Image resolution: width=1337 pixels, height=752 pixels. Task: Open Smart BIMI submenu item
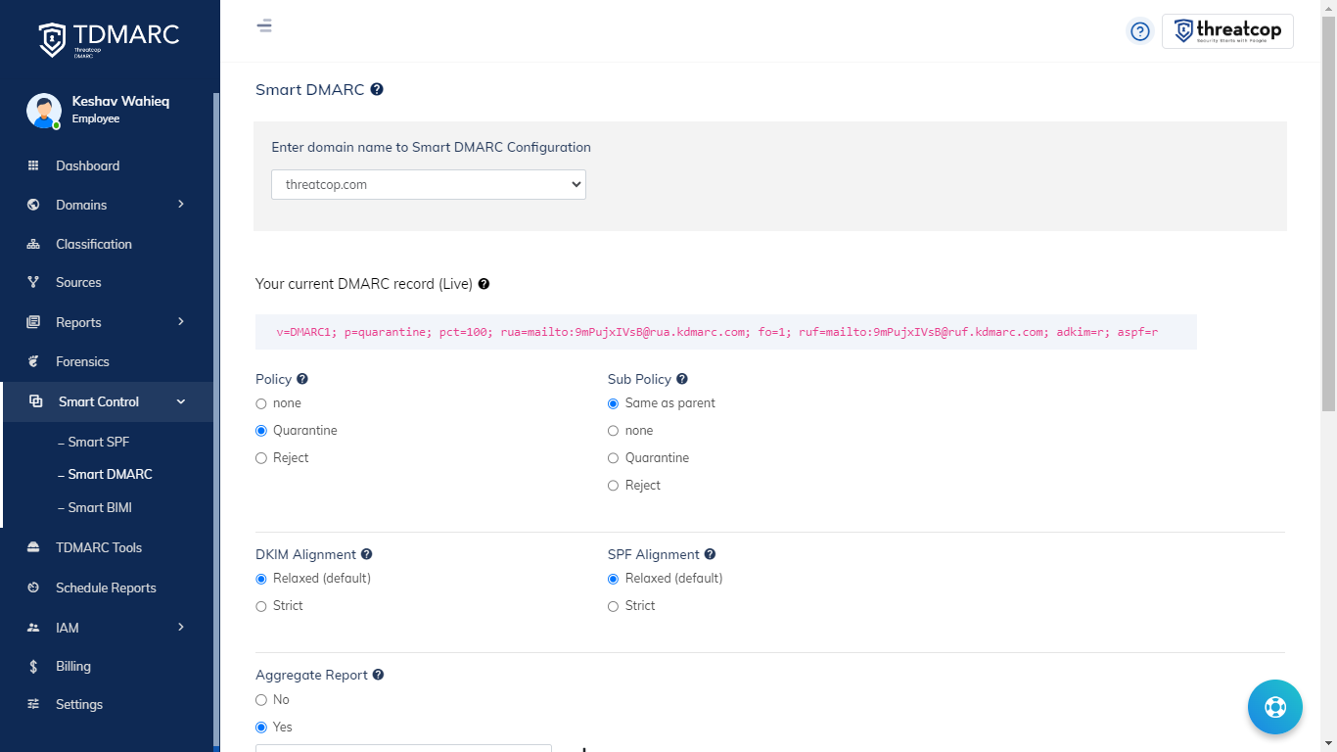tap(95, 507)
